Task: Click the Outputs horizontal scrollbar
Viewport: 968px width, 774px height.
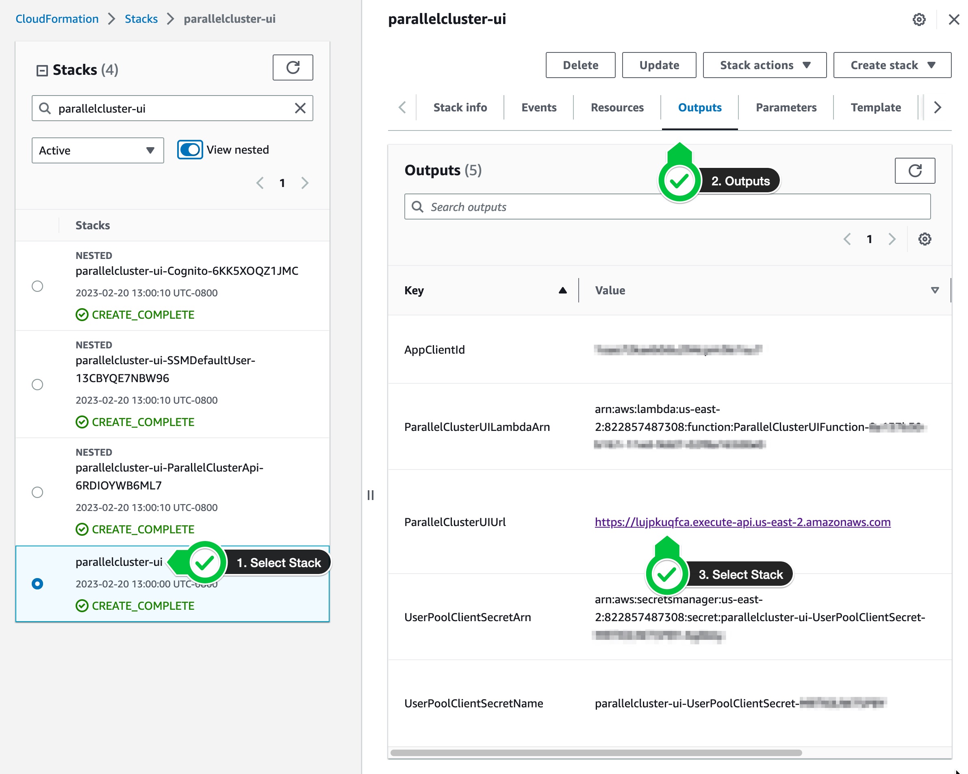Action: click(x=596, y=753)
